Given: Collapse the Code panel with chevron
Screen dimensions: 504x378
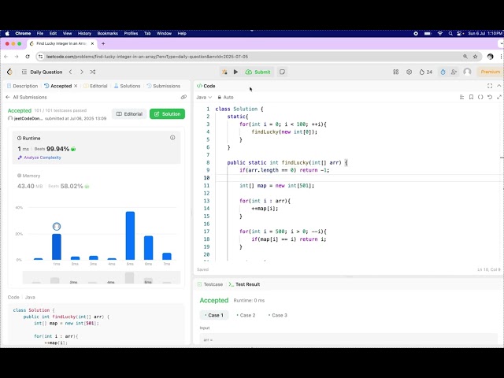Looking at the screenshot, I should (498, 85).
